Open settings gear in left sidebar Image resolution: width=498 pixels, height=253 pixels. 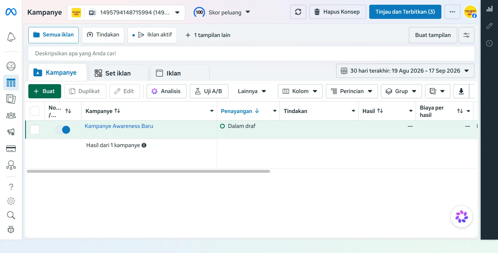[11, 201]
